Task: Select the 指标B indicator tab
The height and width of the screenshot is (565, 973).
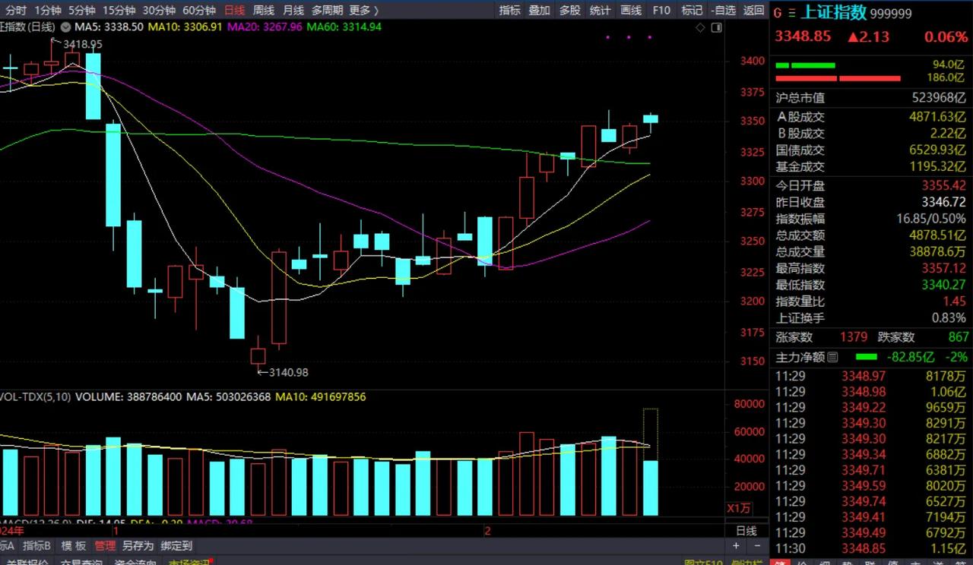Action: pos(36,545)
